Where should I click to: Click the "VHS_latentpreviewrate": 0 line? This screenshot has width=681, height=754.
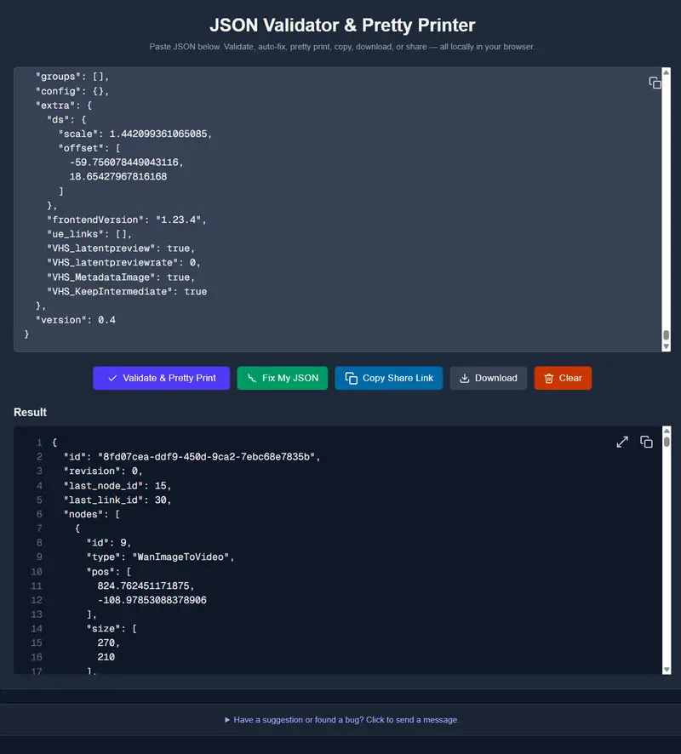[123, 263]
